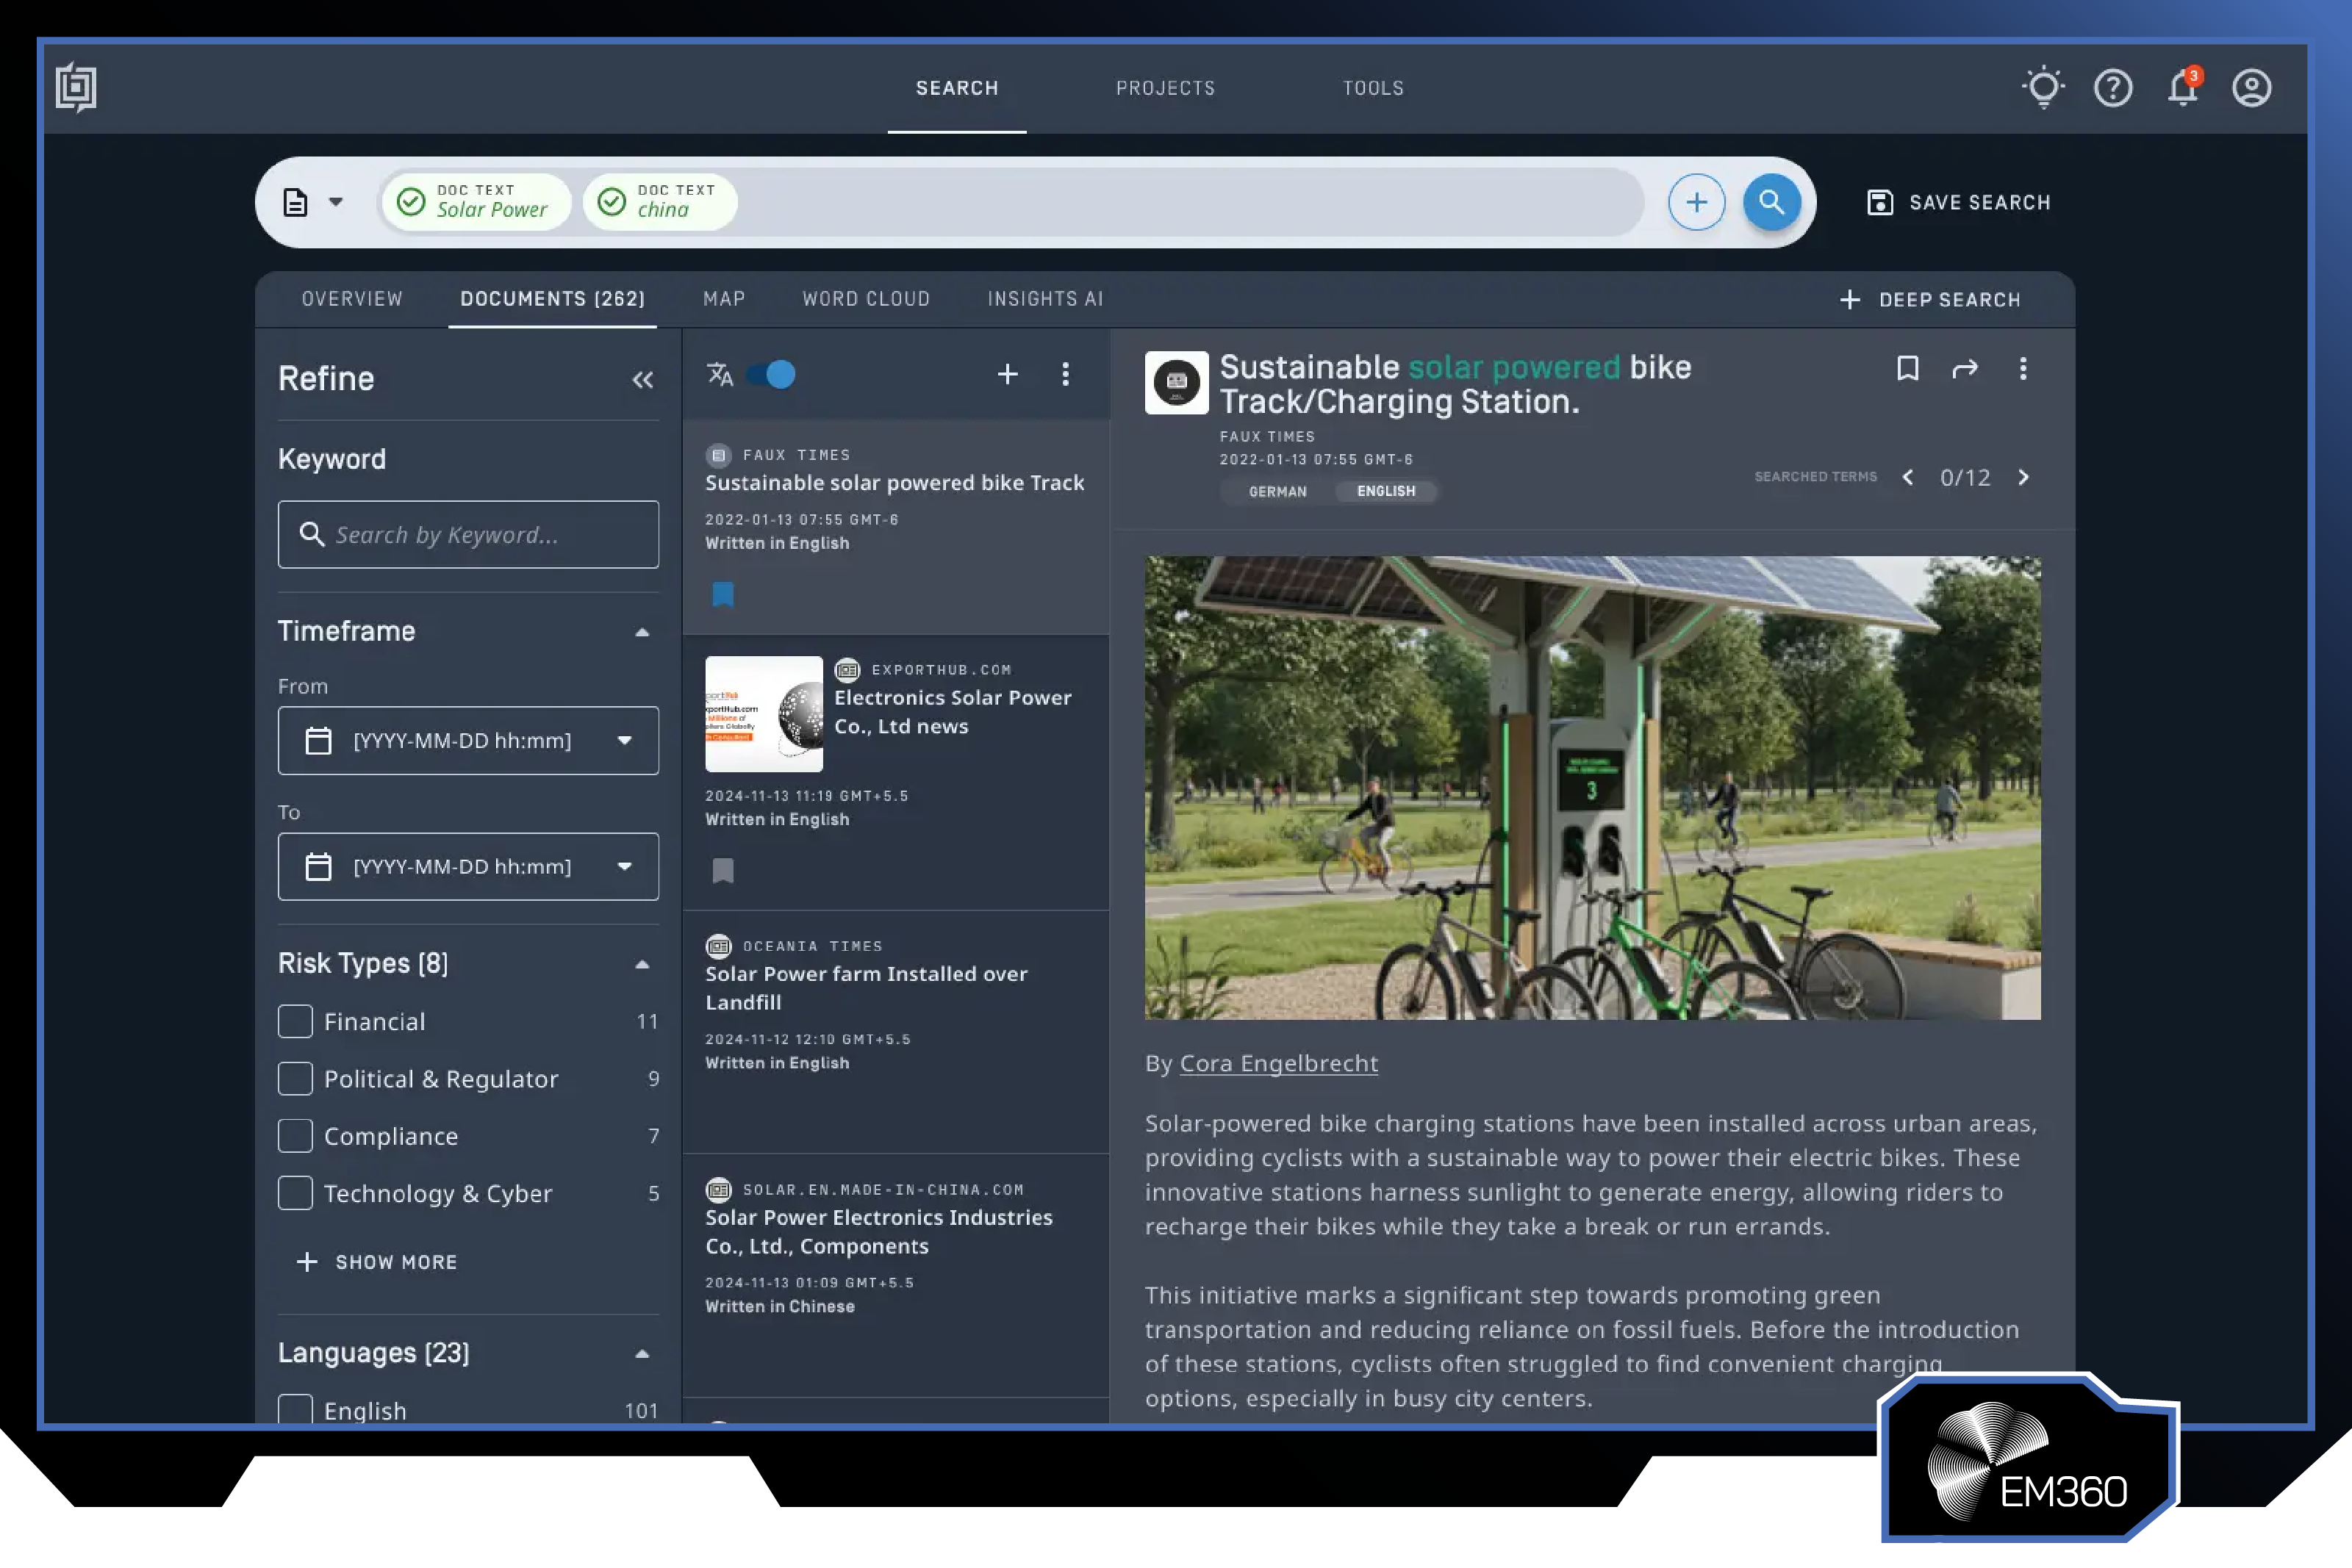Show more risk types
Screen dimensions: 2352x1568
(x=377, y=1262)
